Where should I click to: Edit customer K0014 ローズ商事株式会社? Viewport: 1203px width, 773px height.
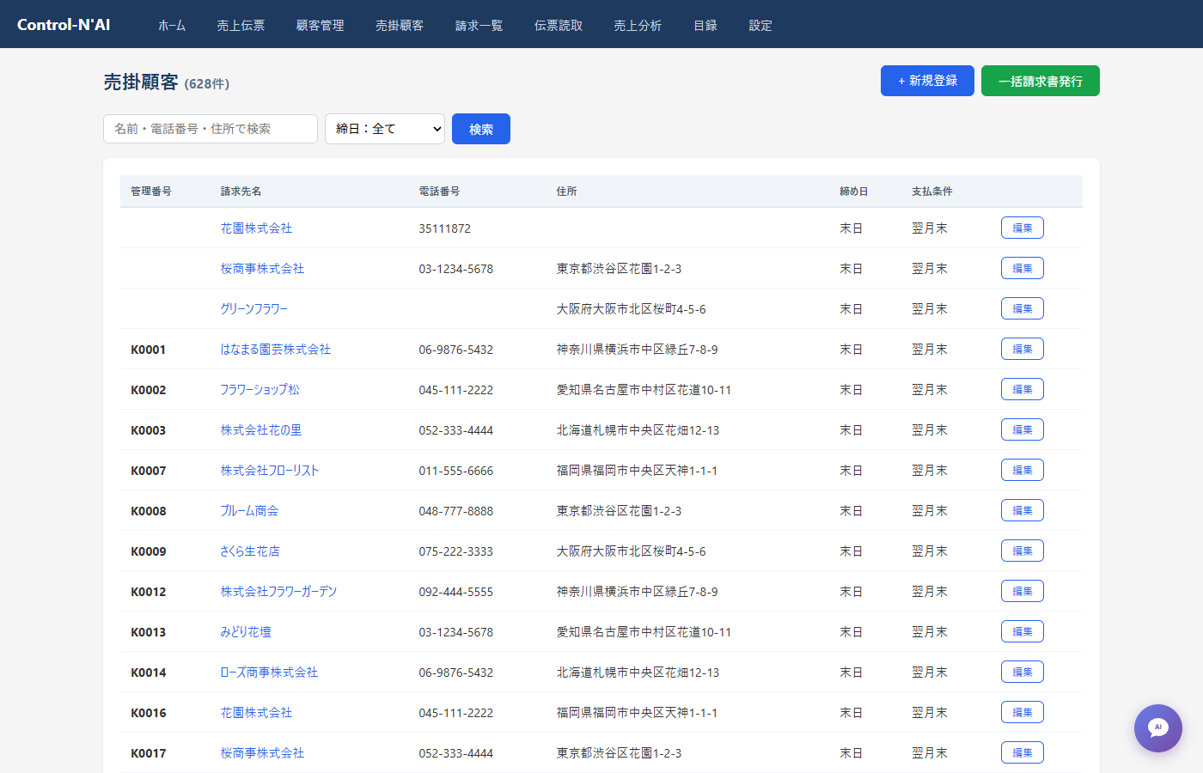pyautogui.click(x=1023, y=672)
